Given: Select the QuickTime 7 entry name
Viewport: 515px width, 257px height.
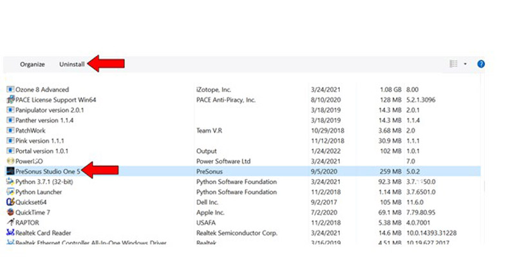Looking at the screenshot, I should coord(33,213).
